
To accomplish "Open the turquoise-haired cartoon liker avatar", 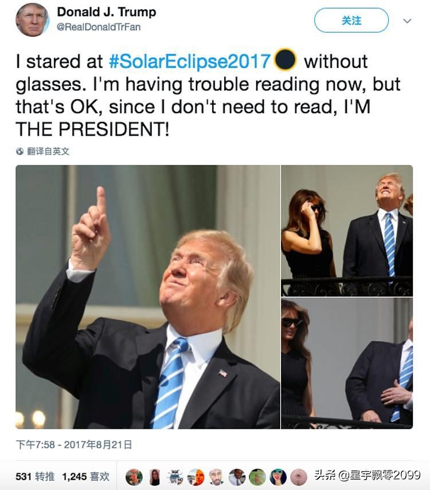I will pyautogui.click(x=278, y=477).
